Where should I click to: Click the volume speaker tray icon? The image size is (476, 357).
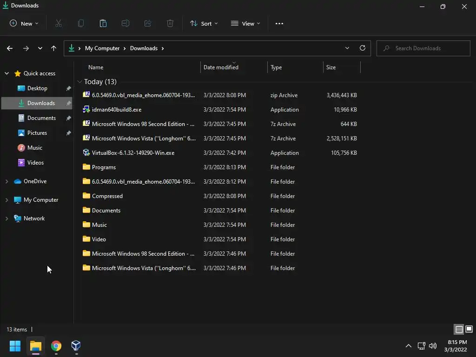(433, 346)
